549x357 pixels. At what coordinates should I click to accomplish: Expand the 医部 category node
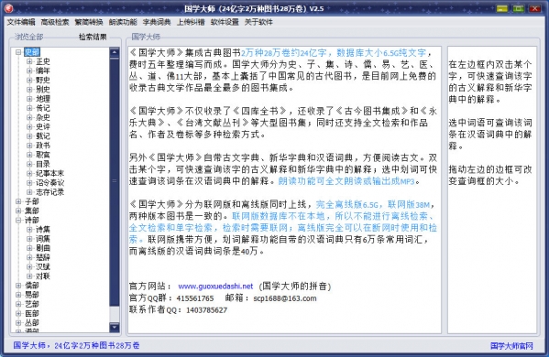click(18, 313)
